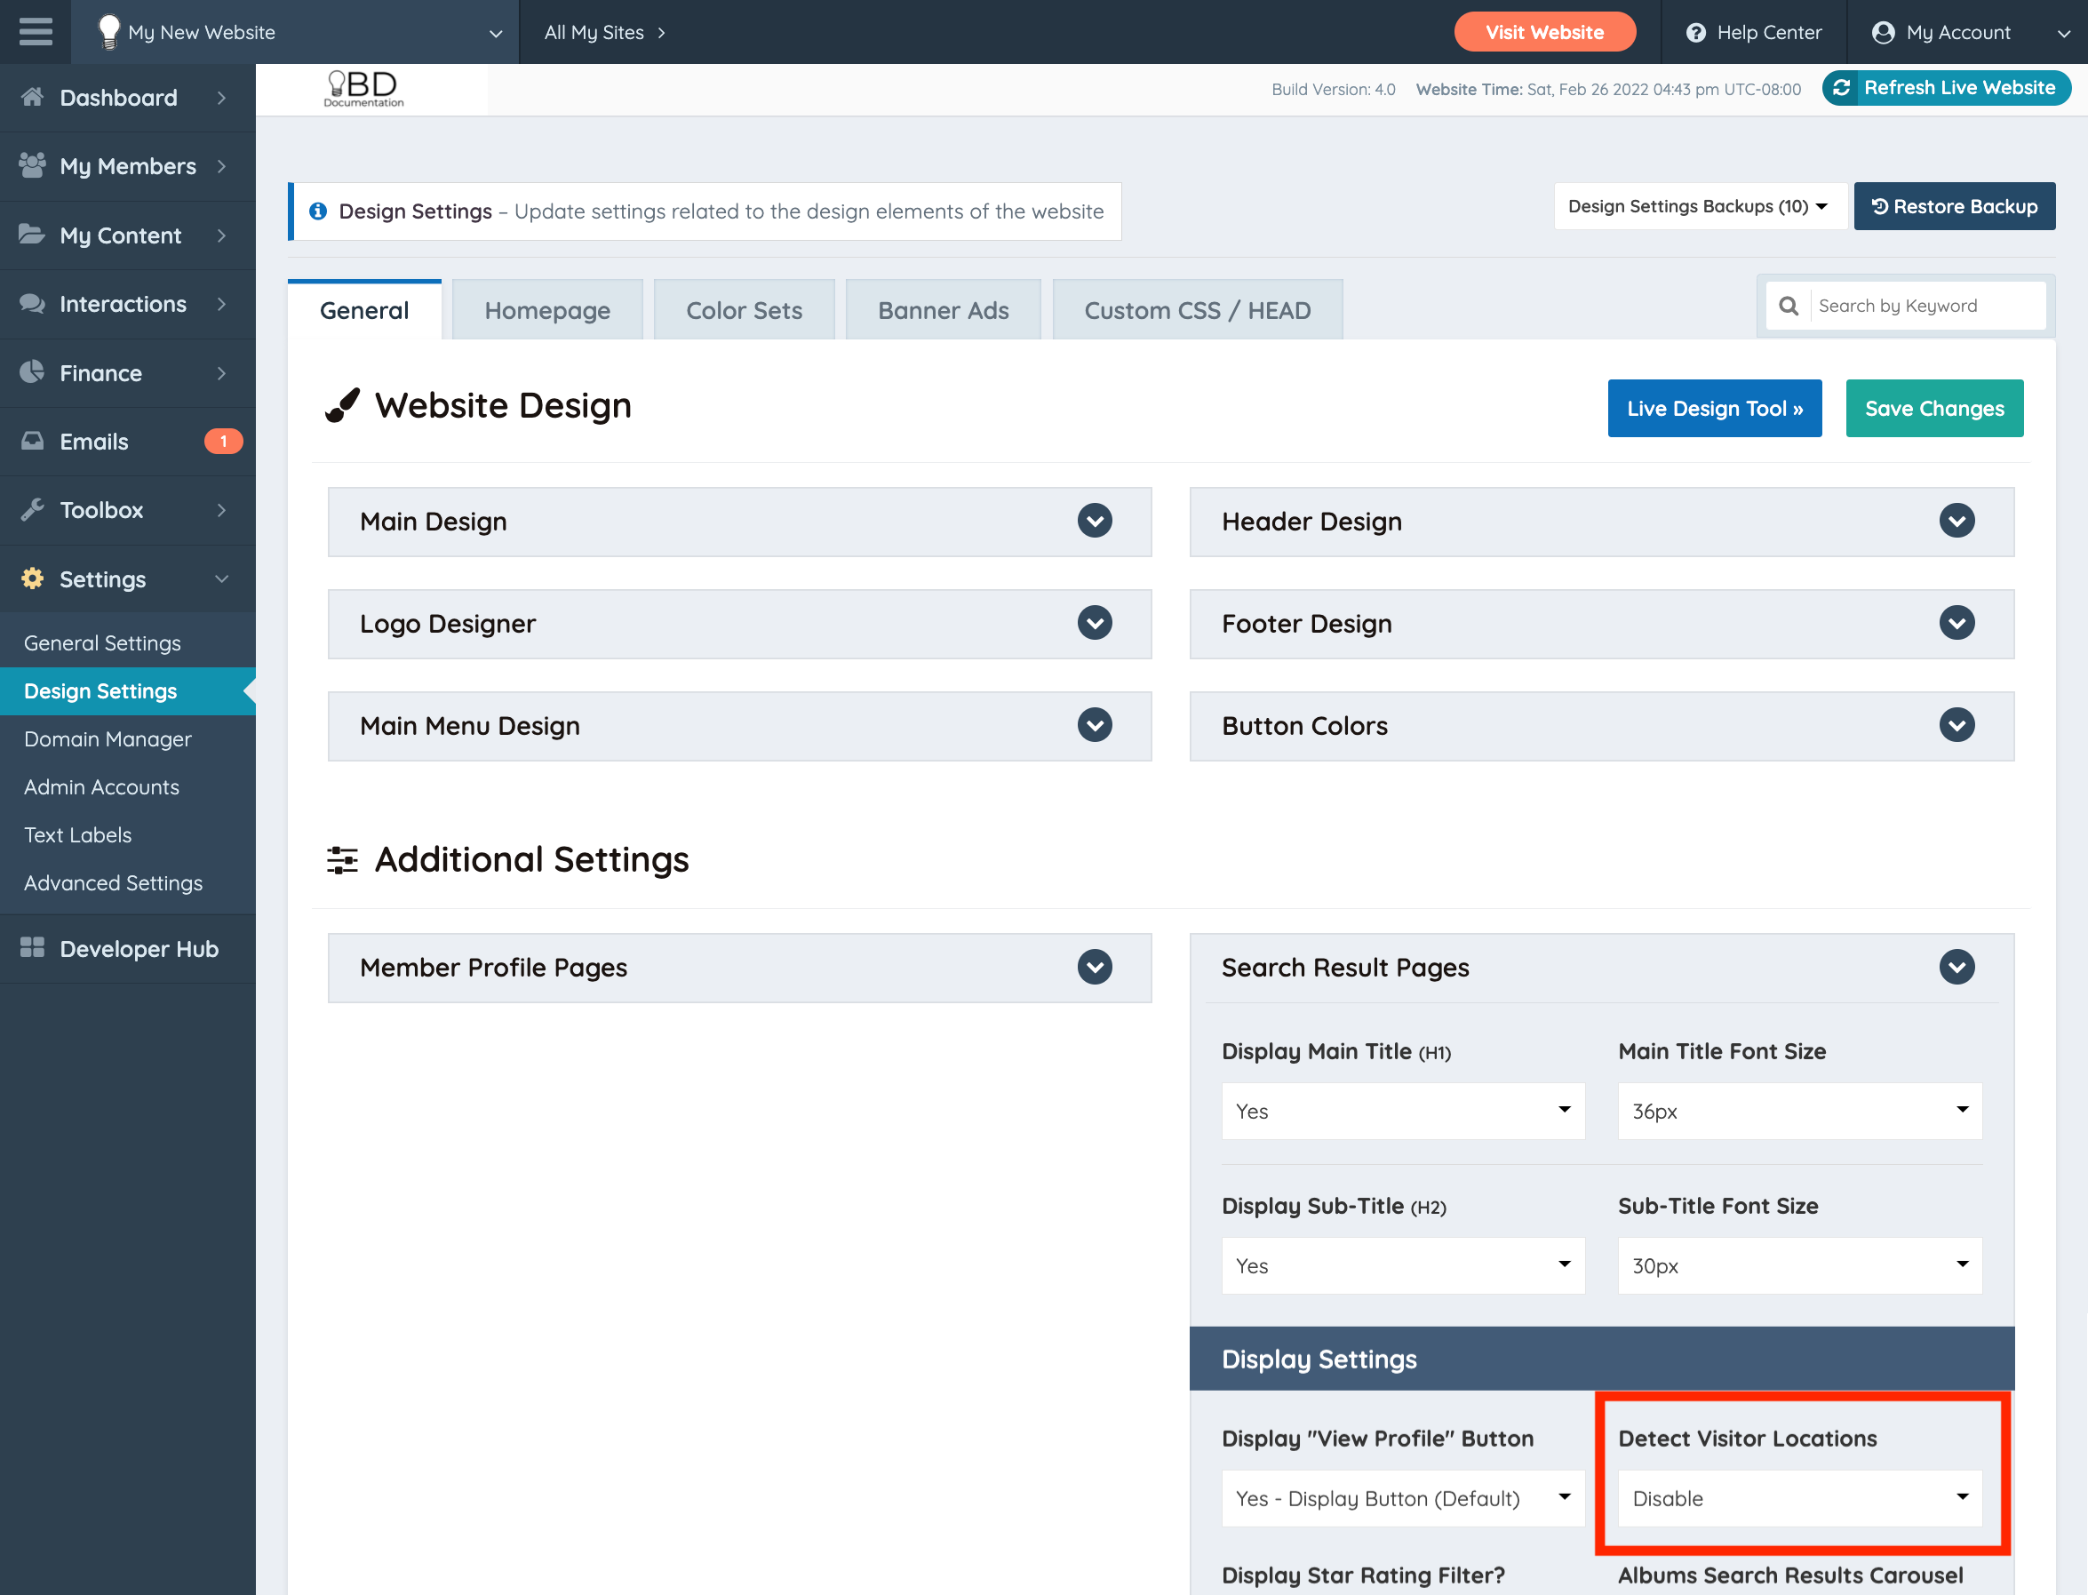Open Main Title Font Size dropdown

1799,1111
